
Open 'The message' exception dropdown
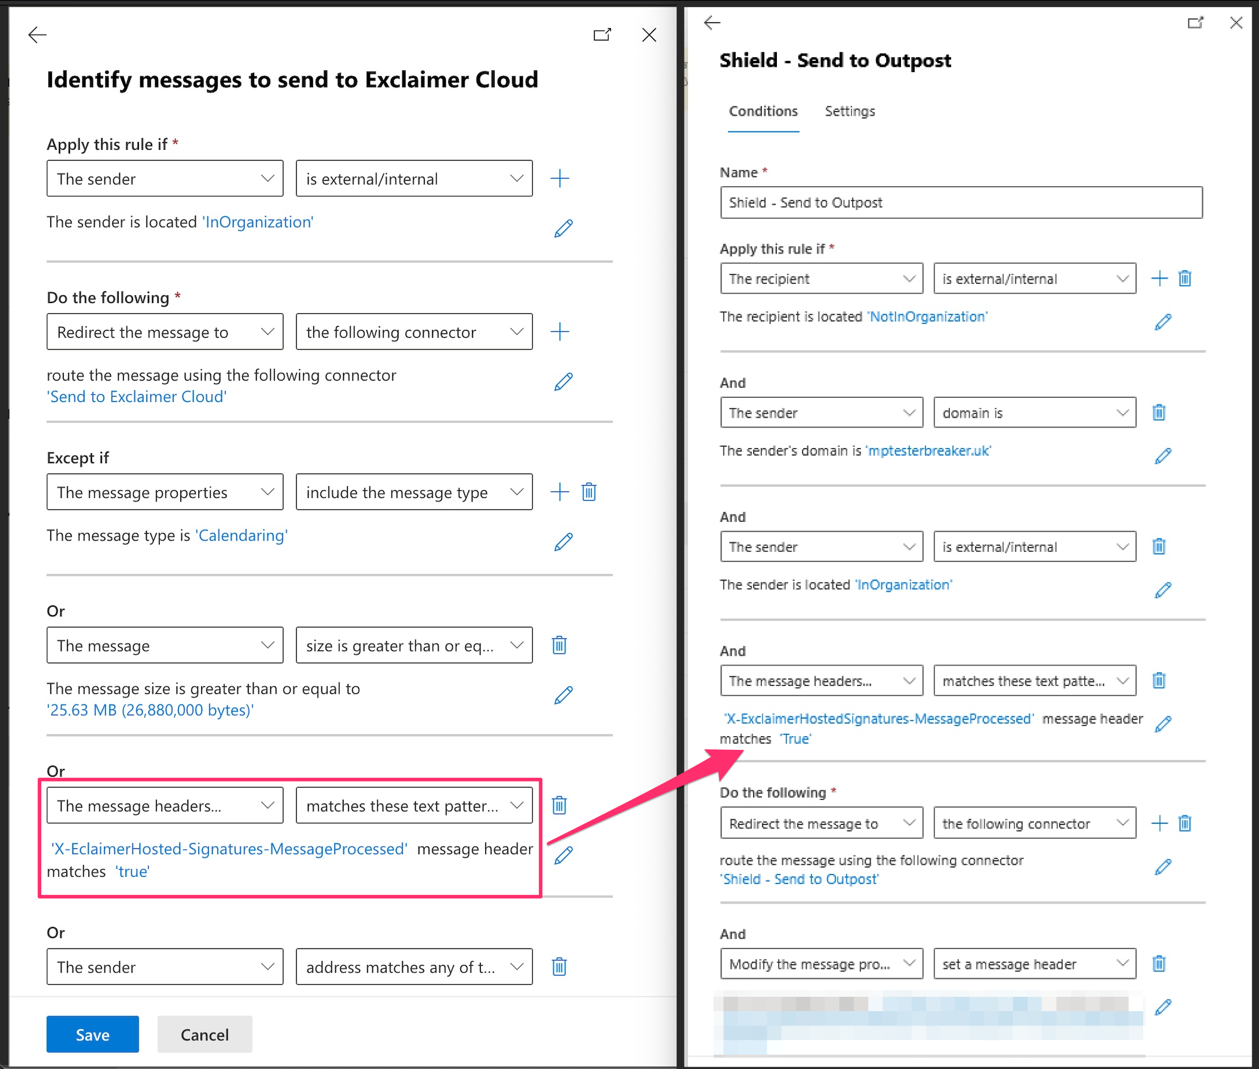coord(165,645)
